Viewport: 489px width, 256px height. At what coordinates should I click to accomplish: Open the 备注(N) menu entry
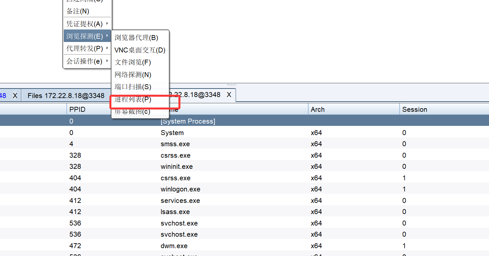[87, 11]
